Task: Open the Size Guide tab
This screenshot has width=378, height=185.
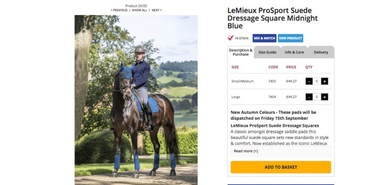Action: (x=267, y=52)
